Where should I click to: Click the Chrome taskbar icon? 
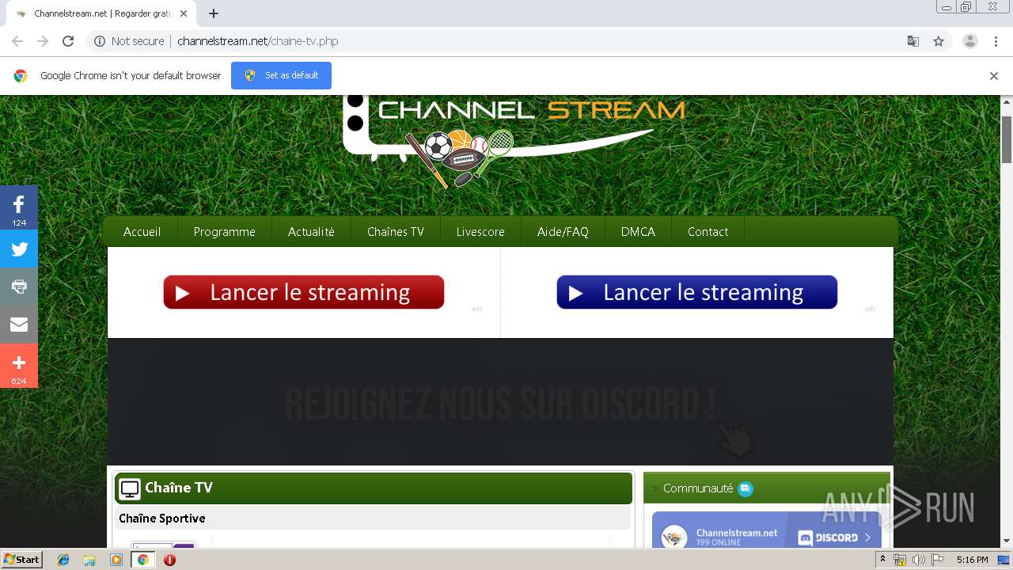(x=143, y=560)
